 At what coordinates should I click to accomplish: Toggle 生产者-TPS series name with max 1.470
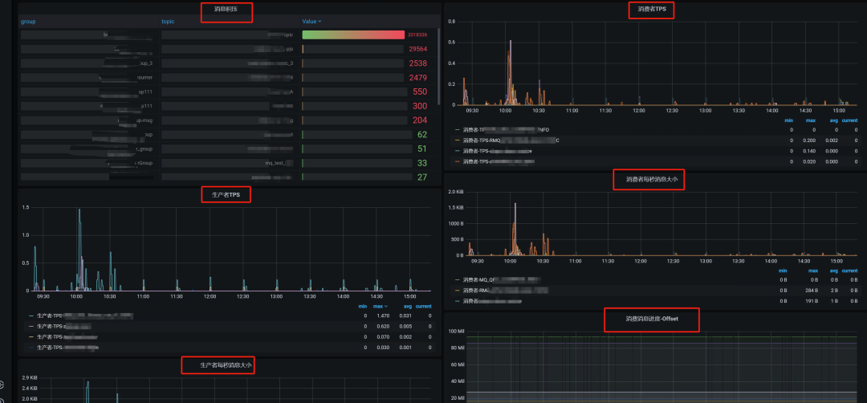(x=84, y=315)
